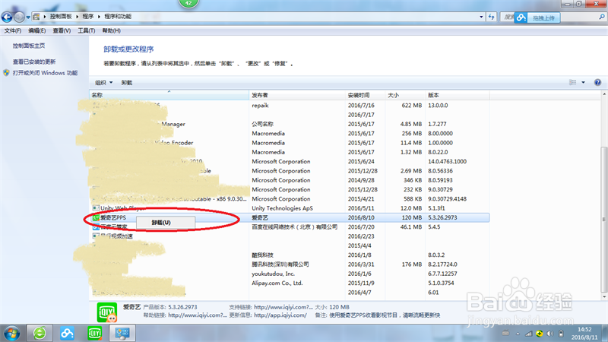This screenshot has width=608, height=342.
Task: Select the 爱奇艺PPS program row
Action: [290, 217]
